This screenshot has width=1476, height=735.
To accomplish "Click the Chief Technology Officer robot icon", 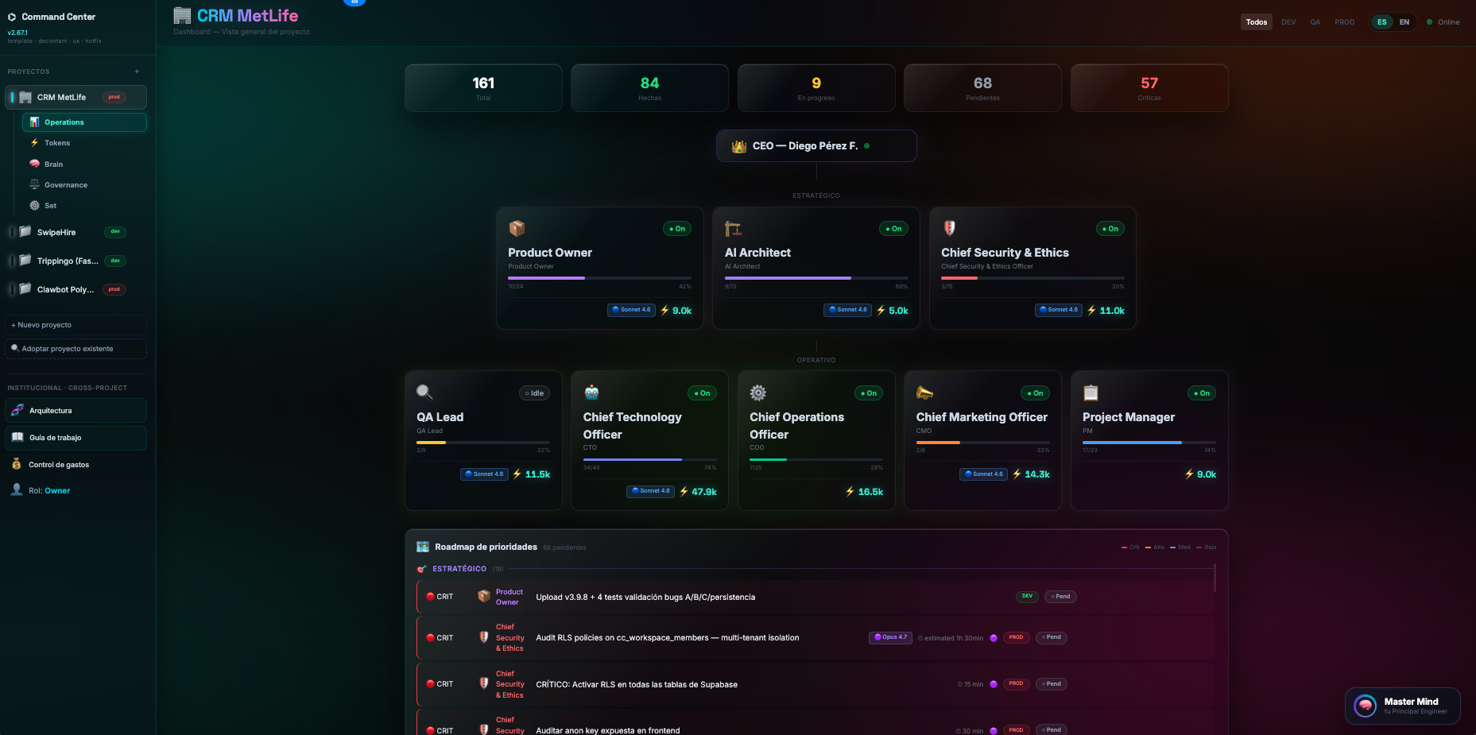I will coord(591,393).
